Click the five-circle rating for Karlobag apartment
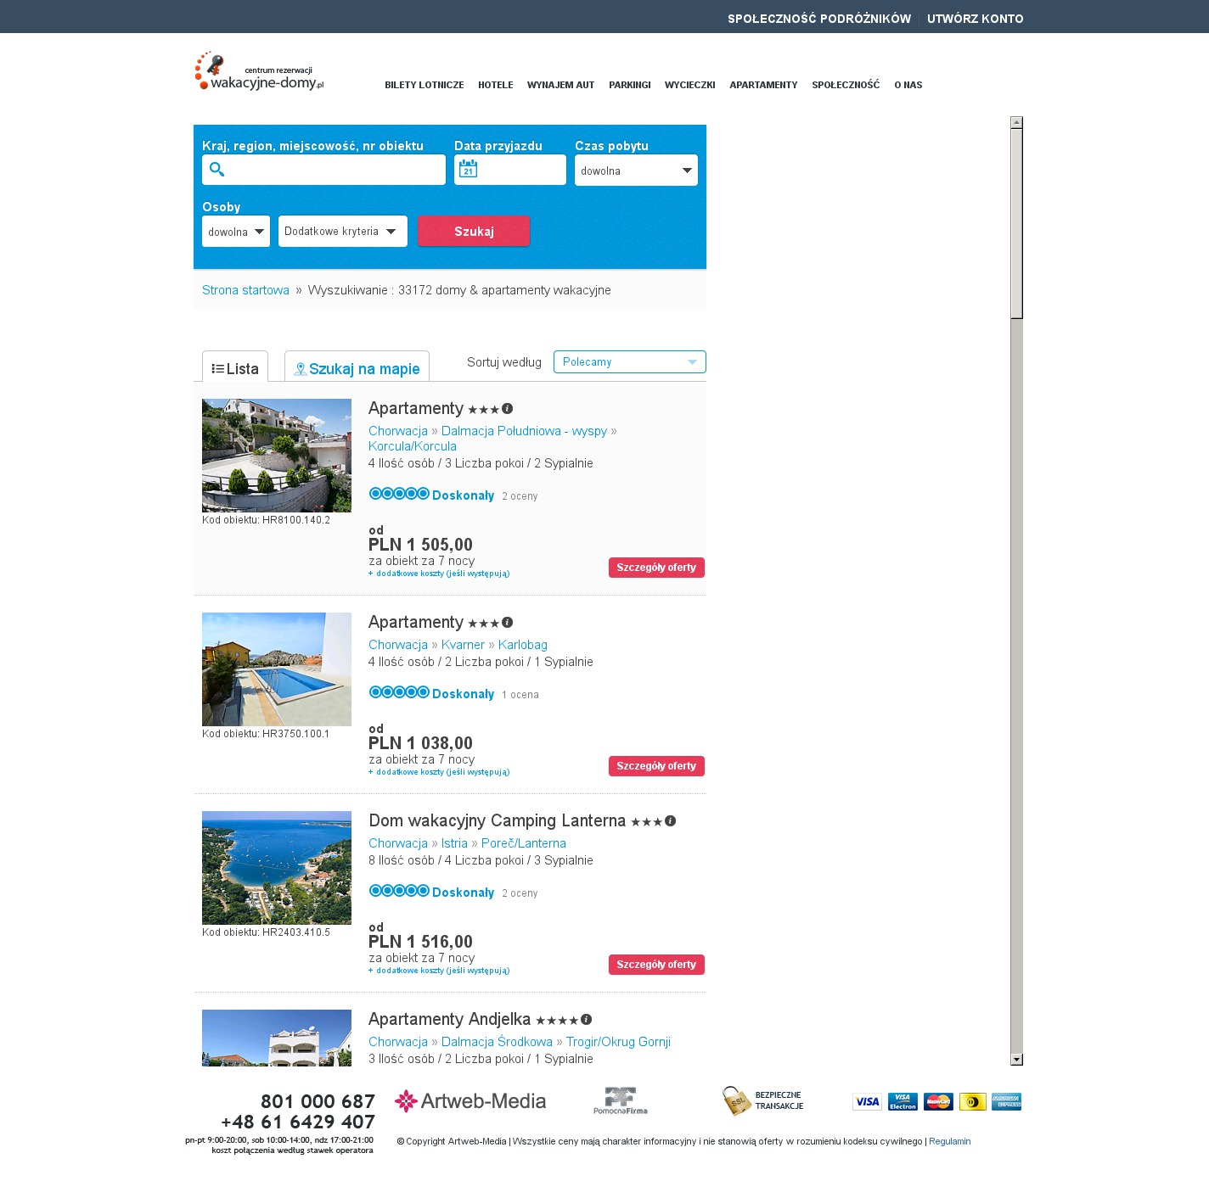Image resolution: width=1209 pixels, height=1181 pixels. coord(399,692)
